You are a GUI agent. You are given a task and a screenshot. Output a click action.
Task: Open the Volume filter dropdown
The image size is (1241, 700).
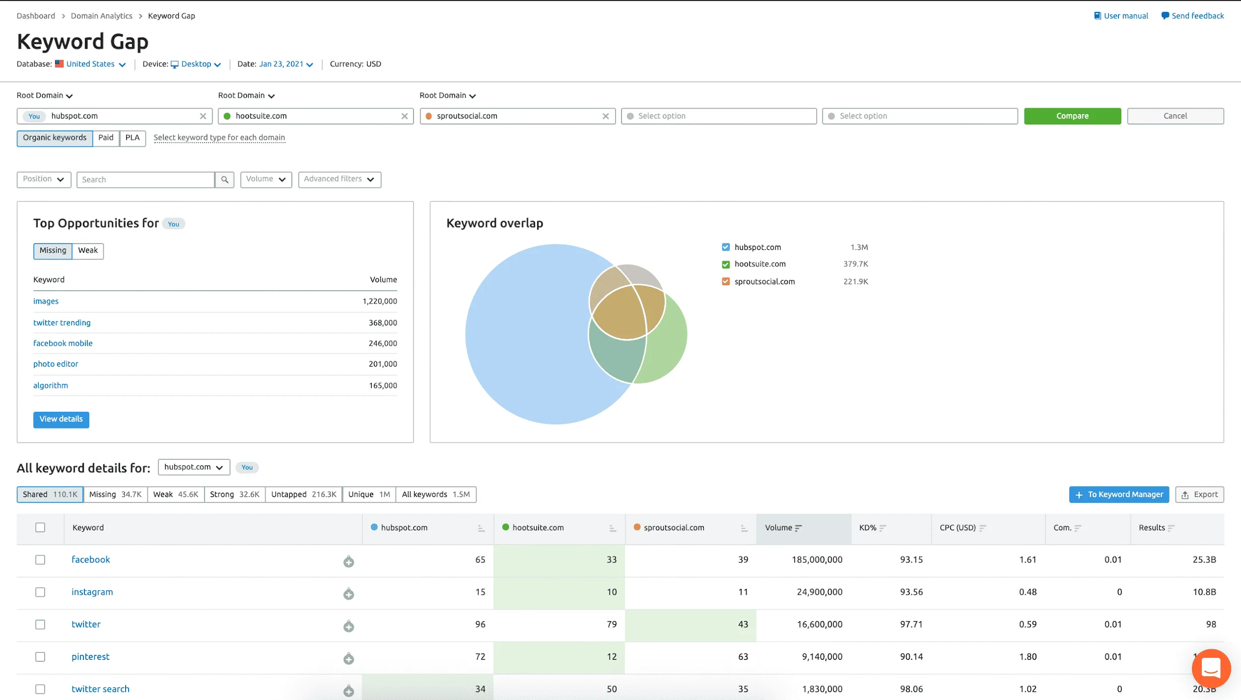coord(266,180)
